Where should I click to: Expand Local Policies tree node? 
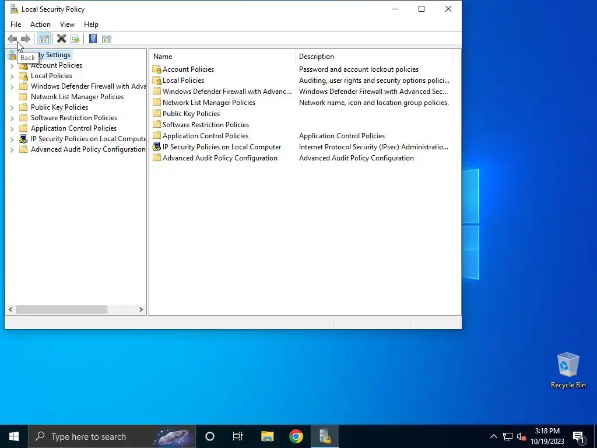(x=12, y=76)
